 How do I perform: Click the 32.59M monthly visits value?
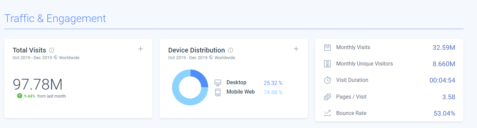444,47
